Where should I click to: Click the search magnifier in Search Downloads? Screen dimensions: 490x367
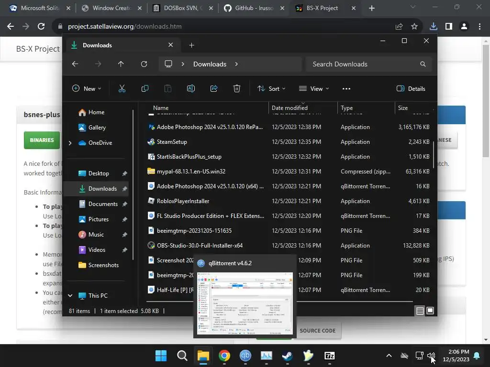coord(423,64)
